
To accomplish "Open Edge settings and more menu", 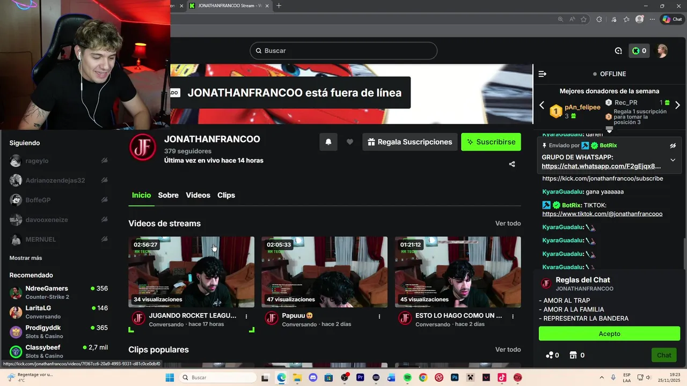I will pos(652,19).
